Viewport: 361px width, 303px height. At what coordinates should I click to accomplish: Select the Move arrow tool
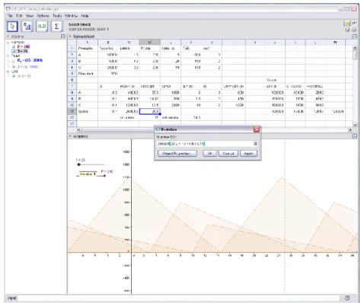[x=12, y=27]
